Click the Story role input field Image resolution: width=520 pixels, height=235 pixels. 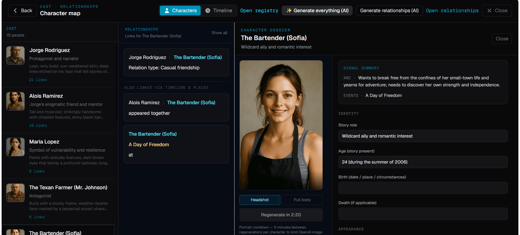(423, 136)
